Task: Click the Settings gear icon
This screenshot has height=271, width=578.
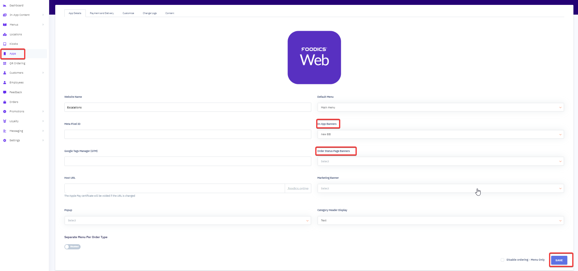Action: pyautogui.click(x=5, y=140)
